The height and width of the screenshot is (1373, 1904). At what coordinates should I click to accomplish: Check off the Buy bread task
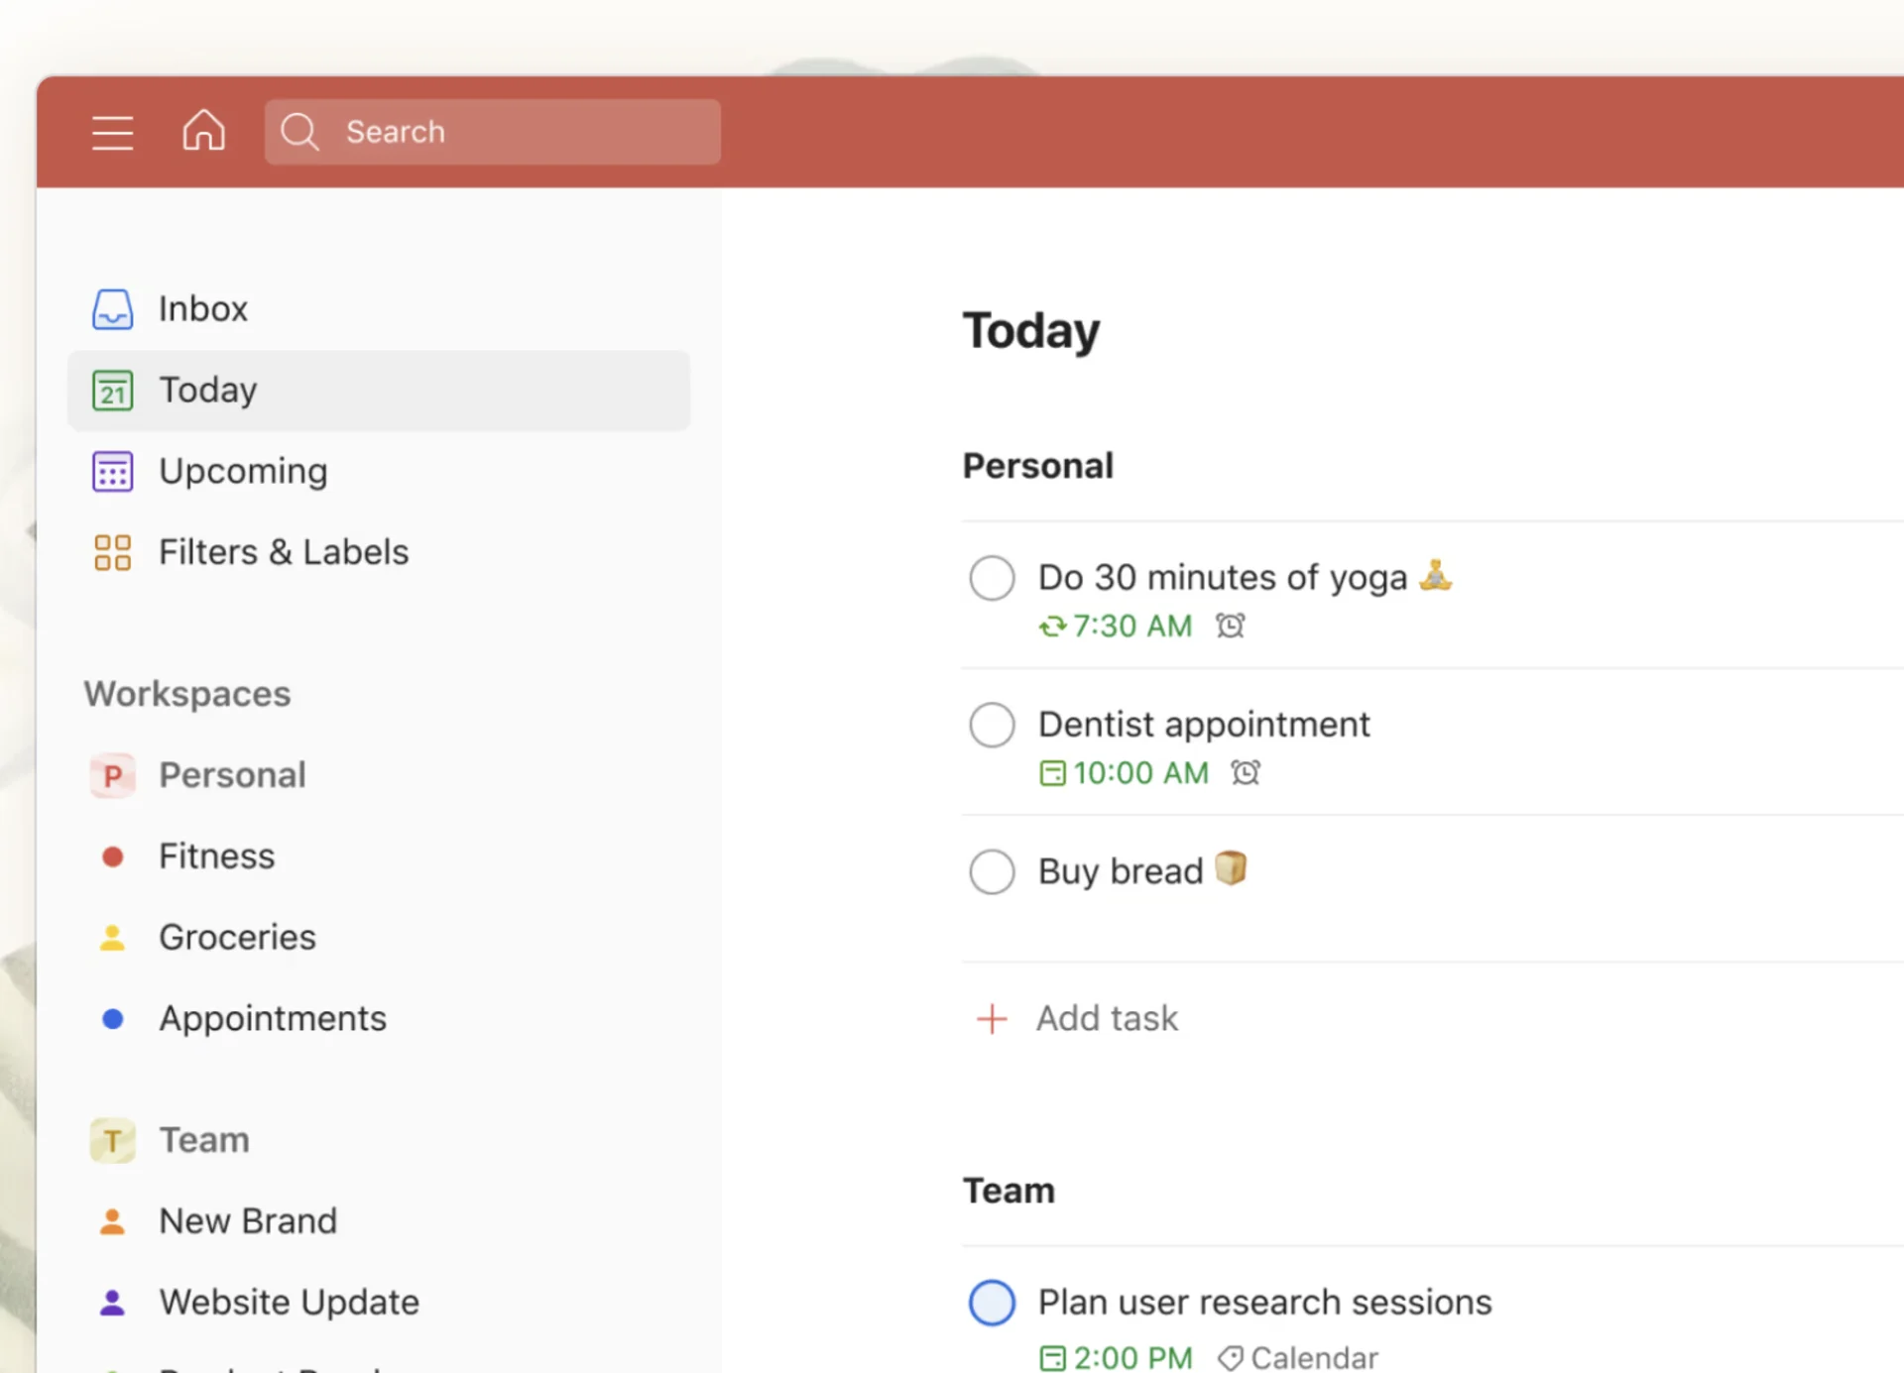coord(991,871)
